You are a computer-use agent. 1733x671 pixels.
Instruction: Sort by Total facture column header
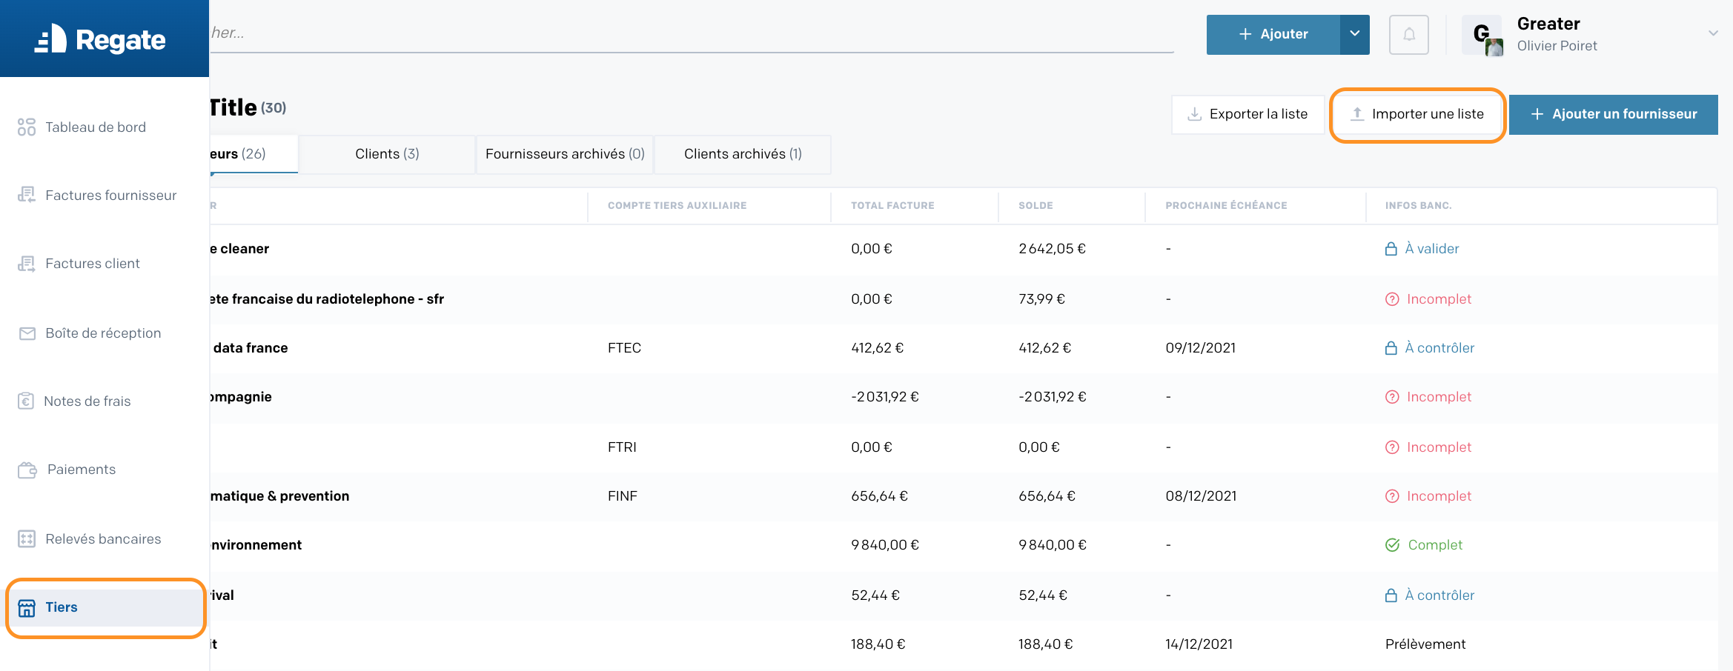tap(892, 205)
